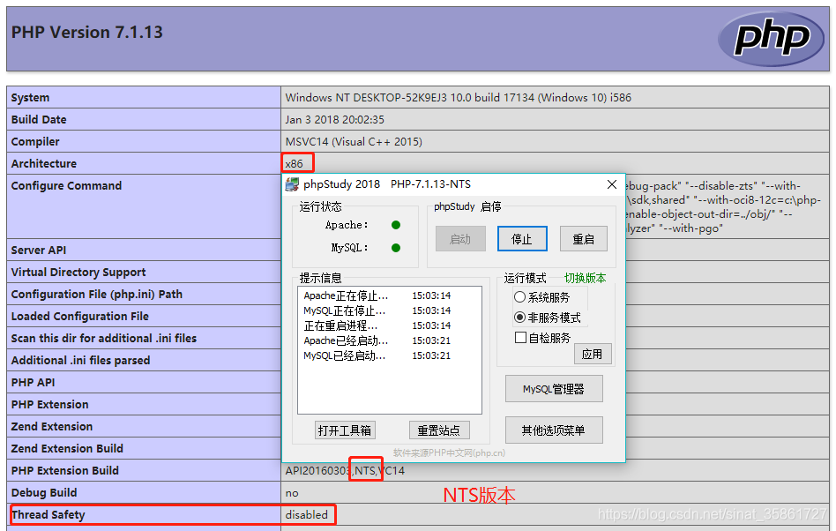
Task: Click the 重启 restart button
Action: (x=583, y=239)
